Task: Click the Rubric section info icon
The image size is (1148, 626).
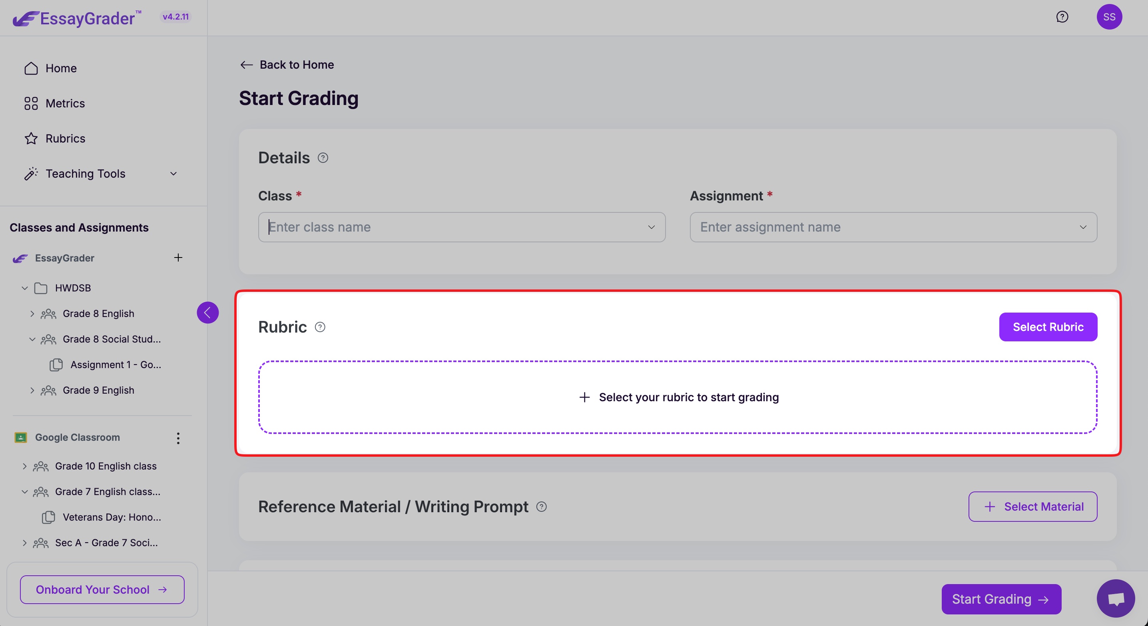Action: [320, 327]
